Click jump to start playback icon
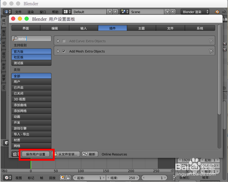The image size is (228, 182). click(174, 178)
